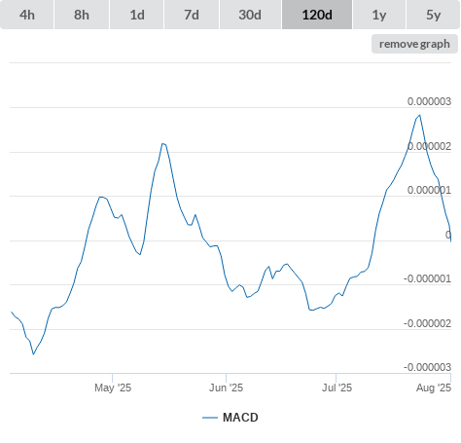The width and height of the screenshot is (461, 443).
Task: Click the Jul '25 axis label
Action: [337, 388]
